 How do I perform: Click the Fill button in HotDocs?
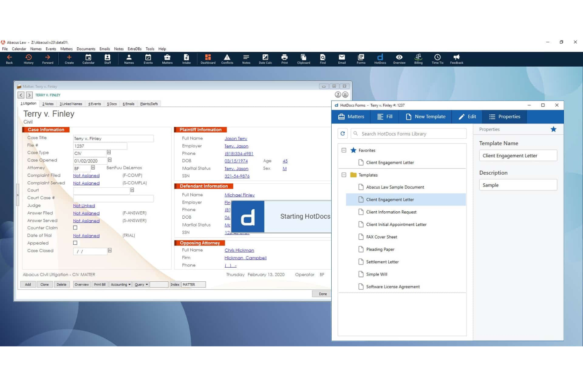385,117
